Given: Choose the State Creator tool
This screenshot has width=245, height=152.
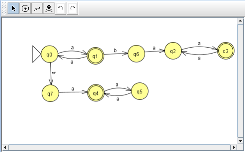Looking at the screenshot, I should (x=25, y=8).
